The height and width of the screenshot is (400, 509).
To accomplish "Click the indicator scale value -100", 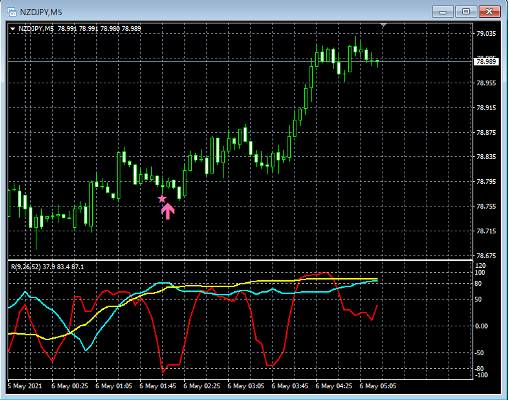I will (481, 375).
